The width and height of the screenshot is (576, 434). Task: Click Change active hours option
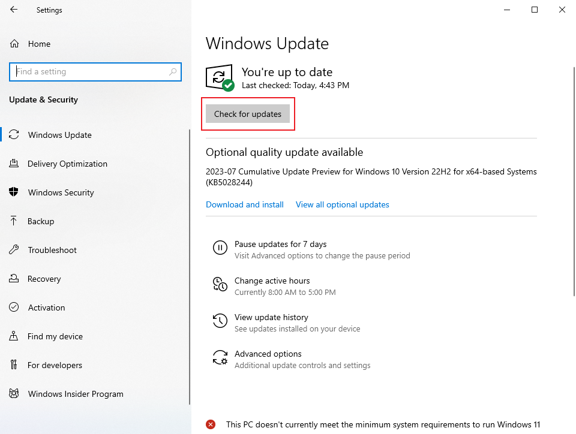coord(272,281)
